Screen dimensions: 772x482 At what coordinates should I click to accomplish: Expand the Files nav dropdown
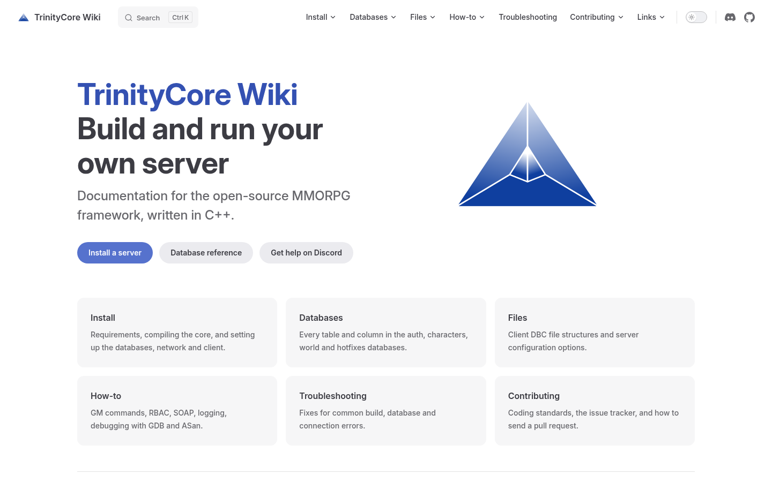pos(423,17)
